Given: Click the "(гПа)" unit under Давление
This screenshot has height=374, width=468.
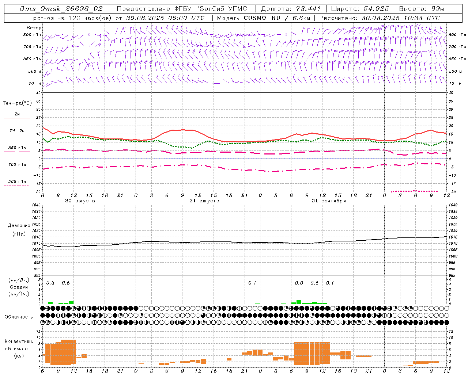Looking at the screenshot, I should (x=19, y=234).
